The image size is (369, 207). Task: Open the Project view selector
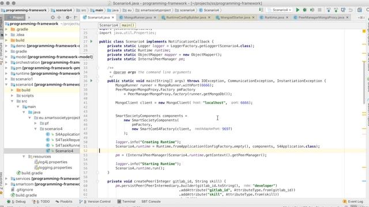tap(16, 17)
